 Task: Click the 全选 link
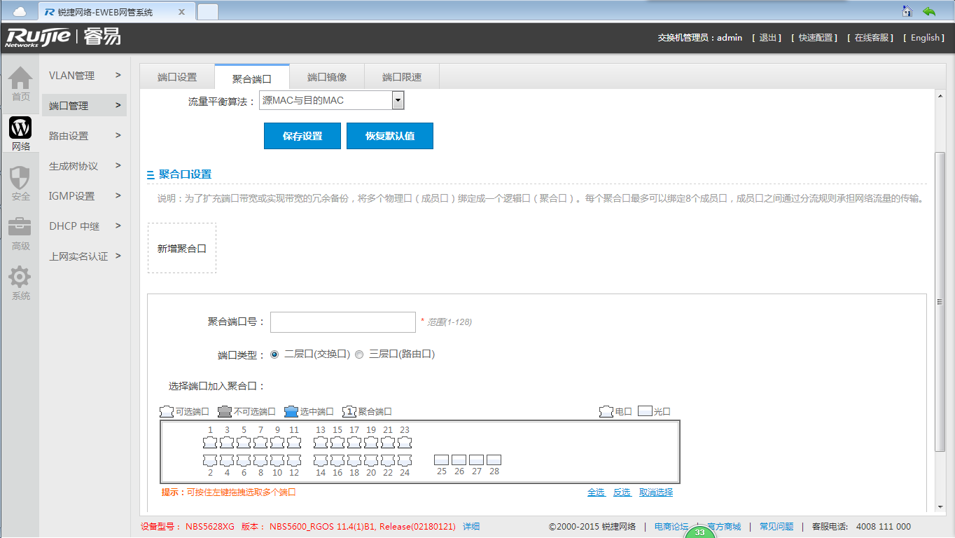tap(596, 492)
